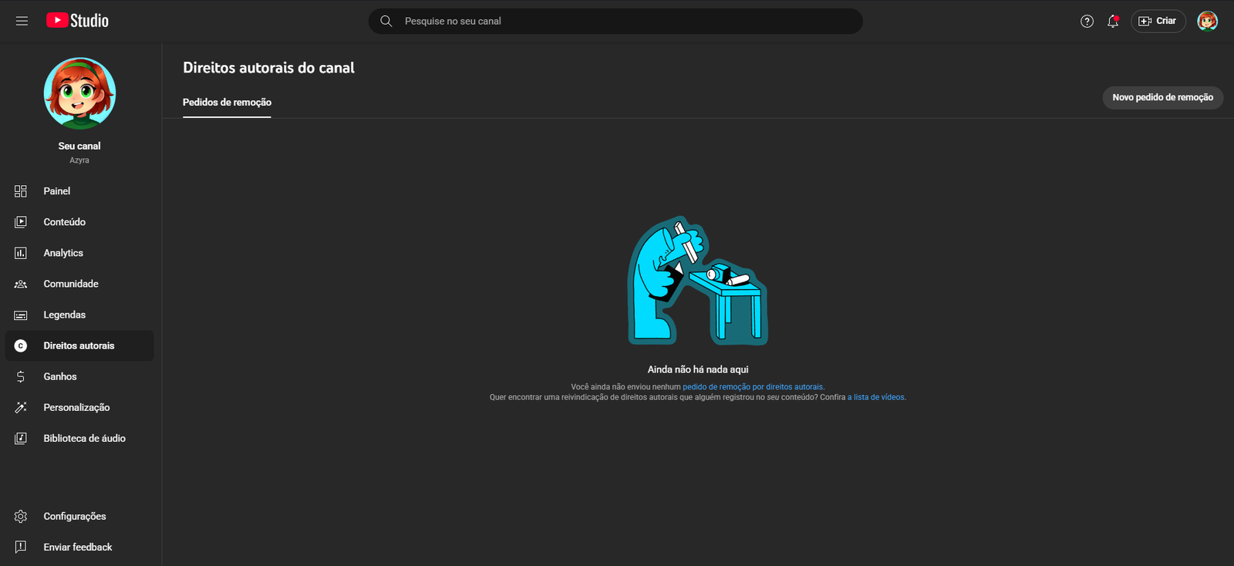Screen dimensions: 1234x566
Task: Select the Pedidos de remoção tab
Action: pos(227,103)
